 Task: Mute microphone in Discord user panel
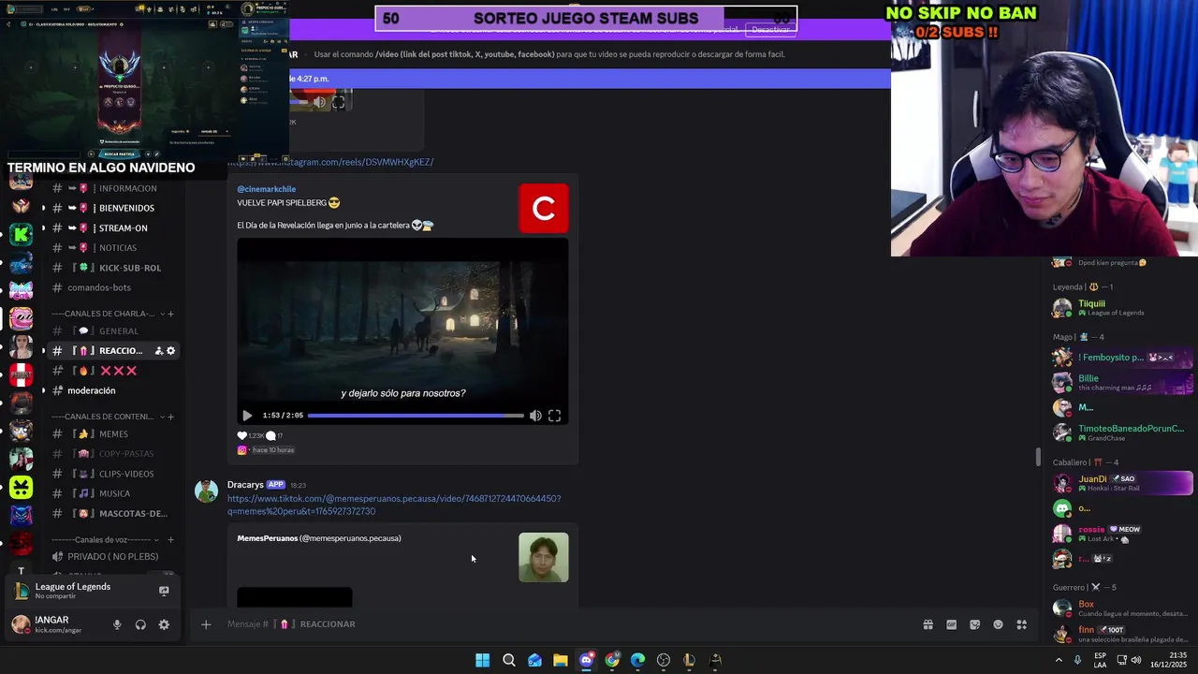pos(117,624)
